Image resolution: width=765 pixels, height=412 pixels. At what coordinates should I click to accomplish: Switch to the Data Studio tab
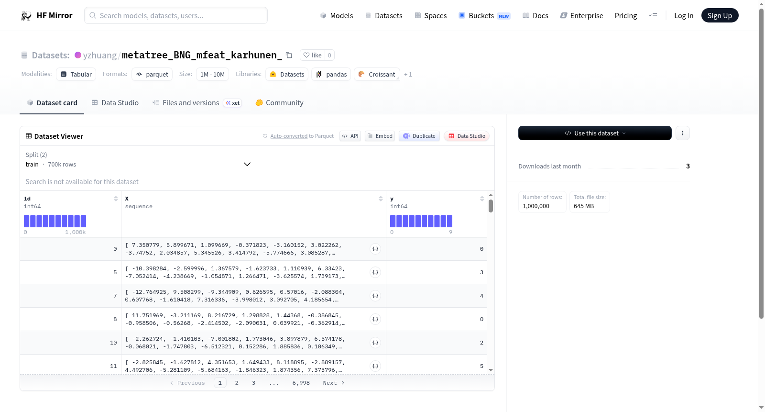coord(115,102)
